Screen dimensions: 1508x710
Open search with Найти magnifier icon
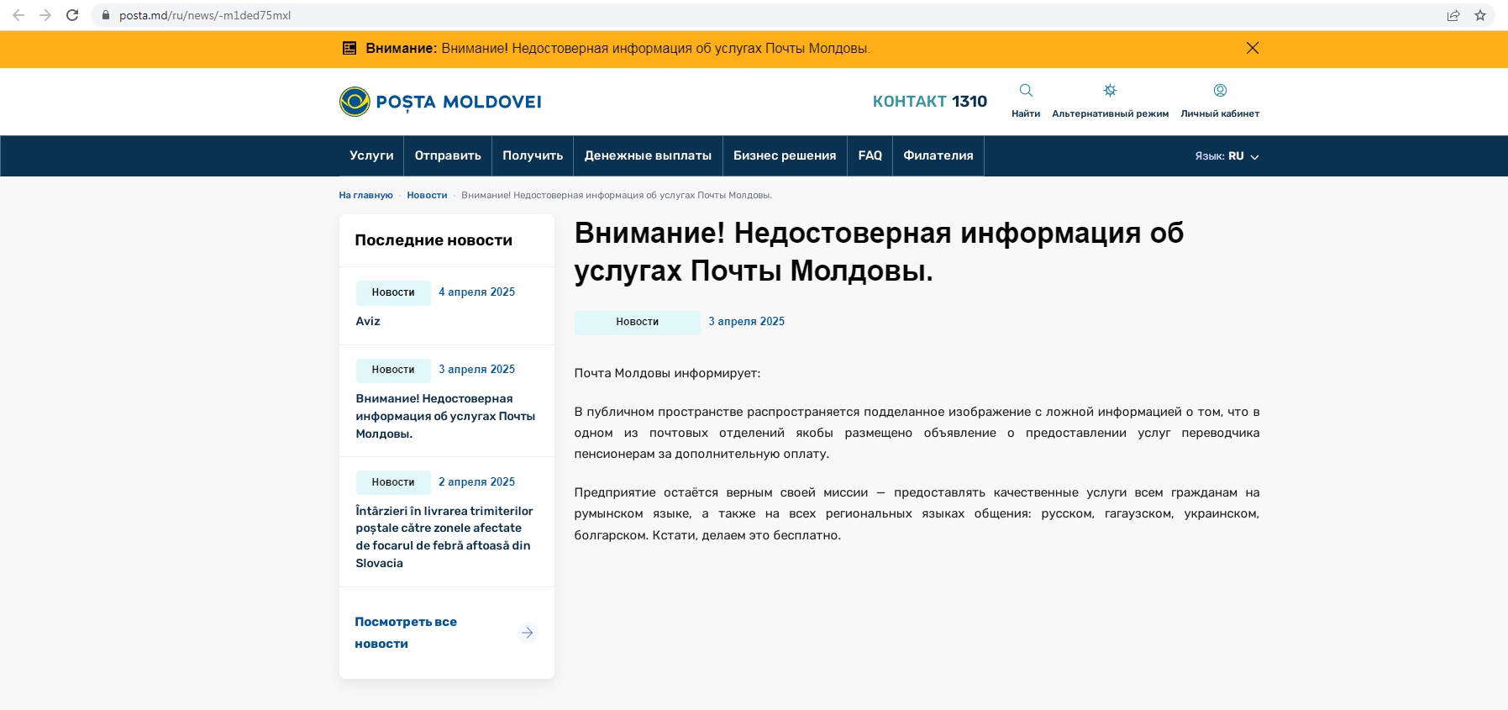(1026, 100)
